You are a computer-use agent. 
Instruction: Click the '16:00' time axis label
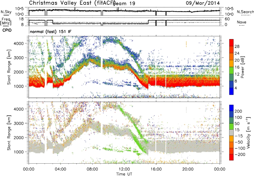point(156,169)
